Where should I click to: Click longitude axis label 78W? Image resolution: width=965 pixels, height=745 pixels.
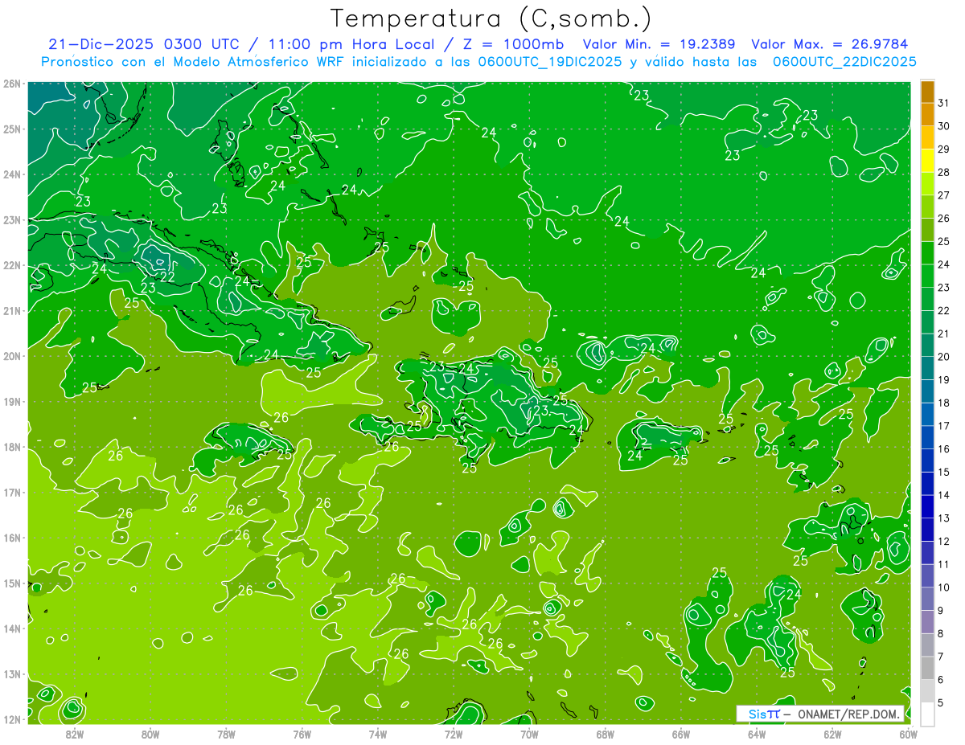[226, 734]
